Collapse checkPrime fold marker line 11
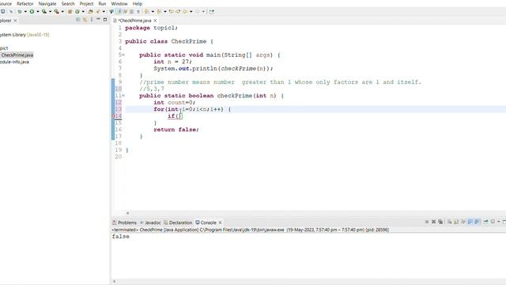This screenshot has height=285, width=506. 123,96
